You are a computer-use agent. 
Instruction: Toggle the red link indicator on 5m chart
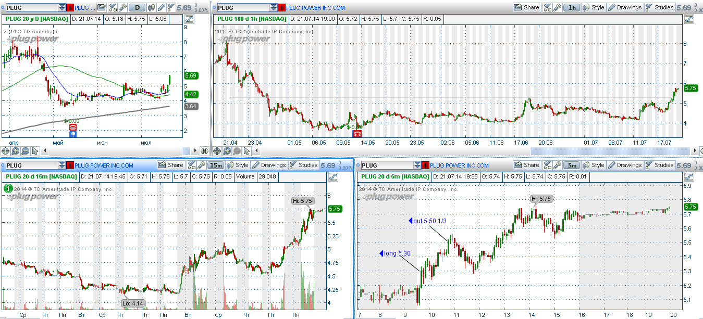coord(425,165)
